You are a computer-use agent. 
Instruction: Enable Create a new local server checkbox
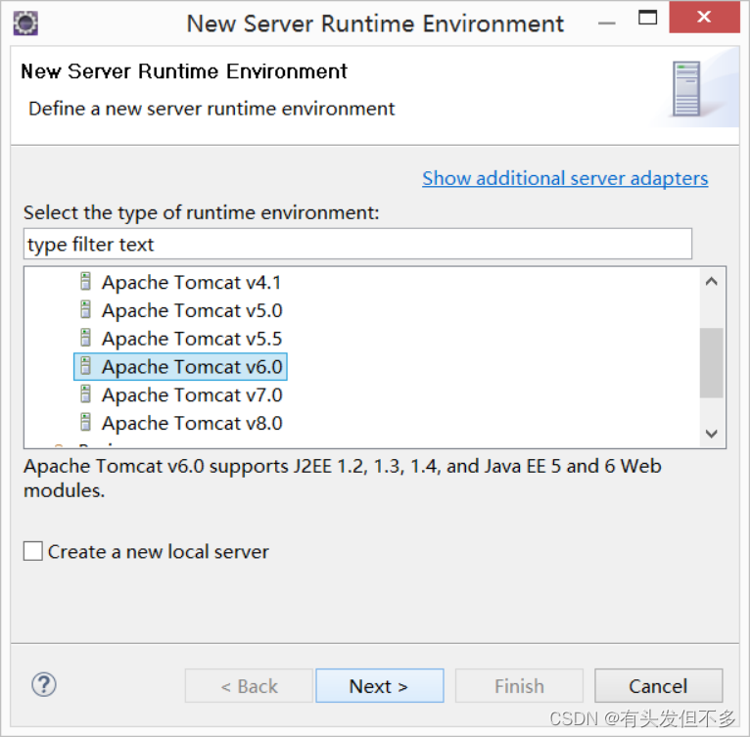(x=33, y=551)
